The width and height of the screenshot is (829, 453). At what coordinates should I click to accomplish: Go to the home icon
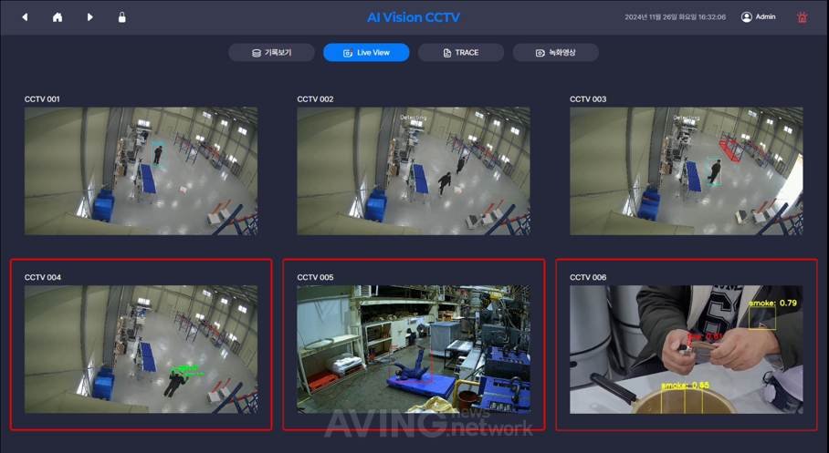tap(58, 17)
